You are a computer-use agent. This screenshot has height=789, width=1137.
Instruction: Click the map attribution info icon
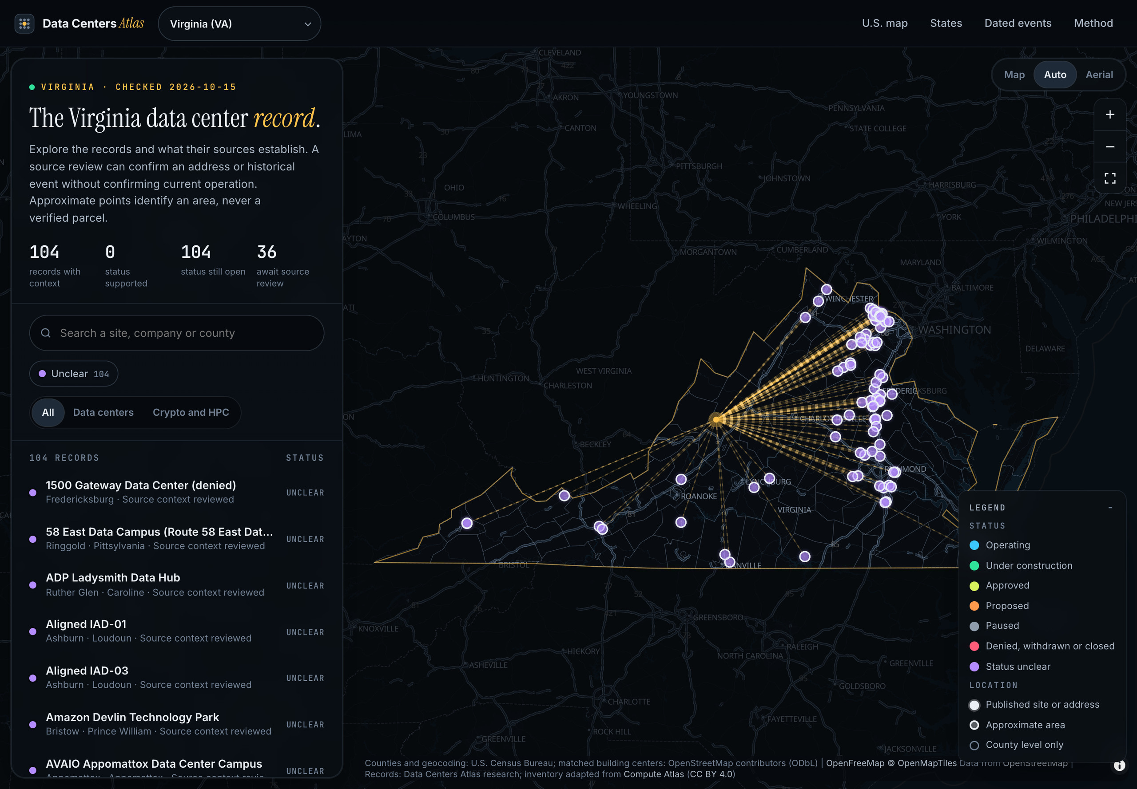tap(1119, 765)
